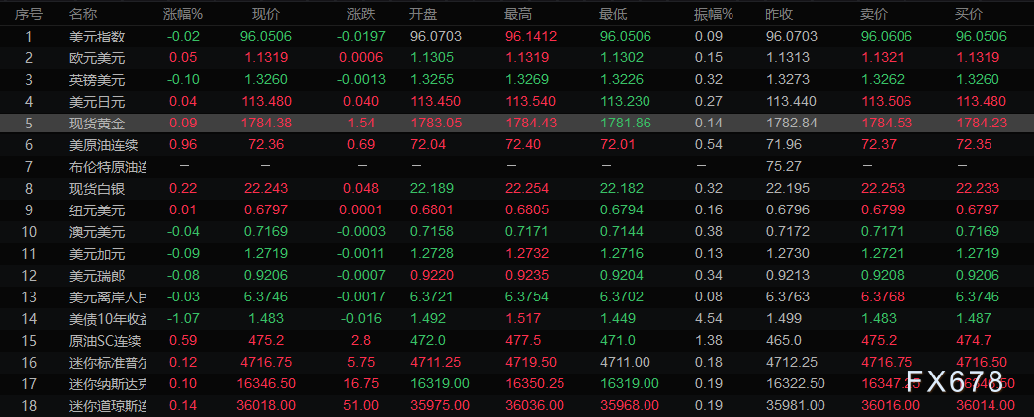
Task: Sort the table by 涨幅% column header
Action: [x=182, y=14]
